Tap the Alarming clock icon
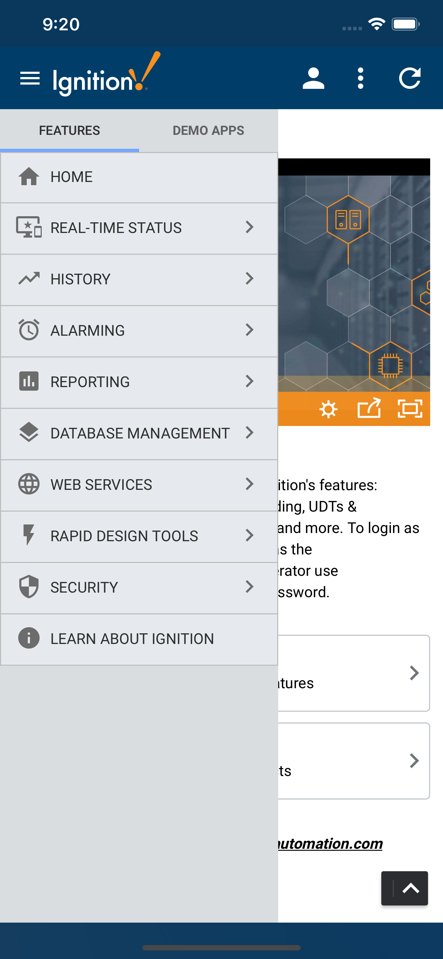The image size is (443, 959). (29, 330)
